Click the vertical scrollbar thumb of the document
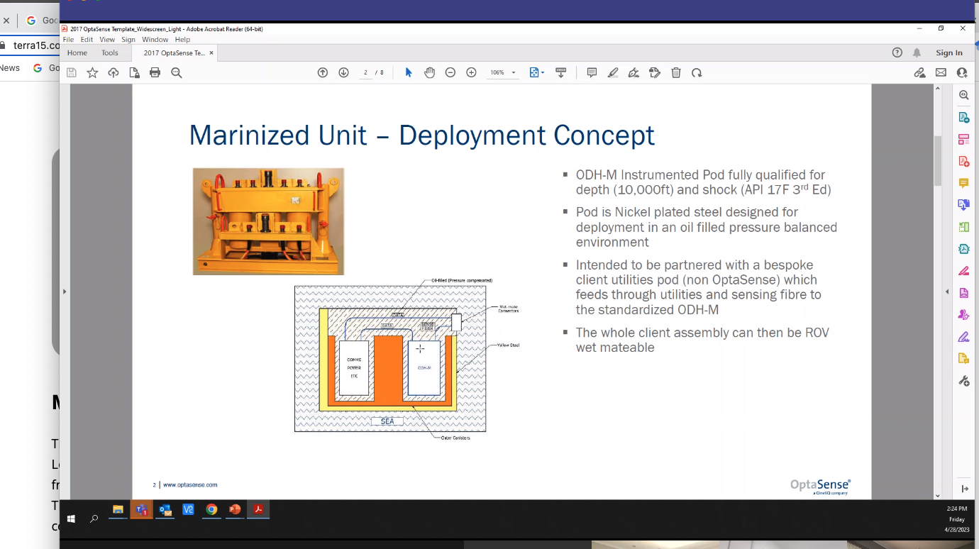This screenshot has width=979, height=549. 938,161
